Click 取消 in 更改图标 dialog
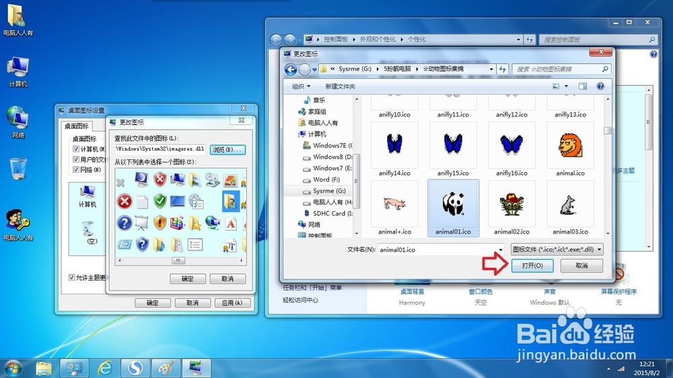The image size is (673, 378). 227,279
